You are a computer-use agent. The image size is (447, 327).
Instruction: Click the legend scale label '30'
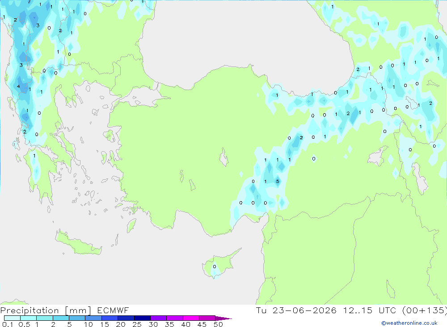click(153, 324)
